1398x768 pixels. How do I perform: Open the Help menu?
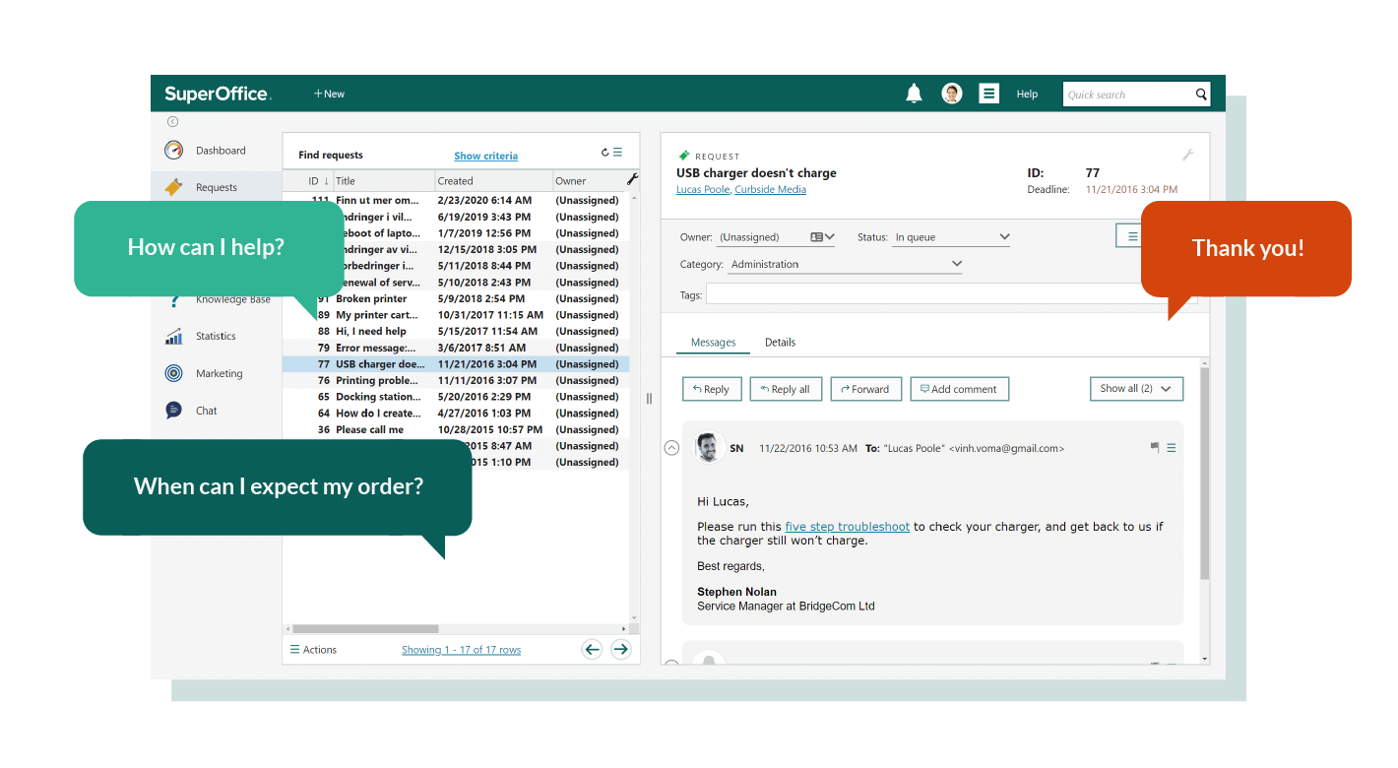(1027, 95)
